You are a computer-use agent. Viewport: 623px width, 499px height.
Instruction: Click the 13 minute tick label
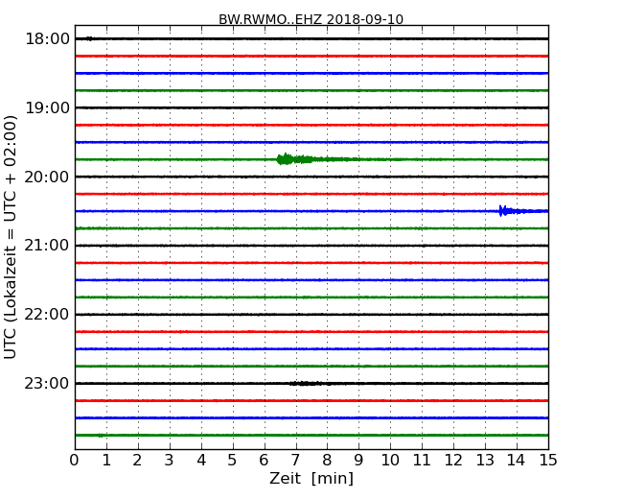[485, 460]
